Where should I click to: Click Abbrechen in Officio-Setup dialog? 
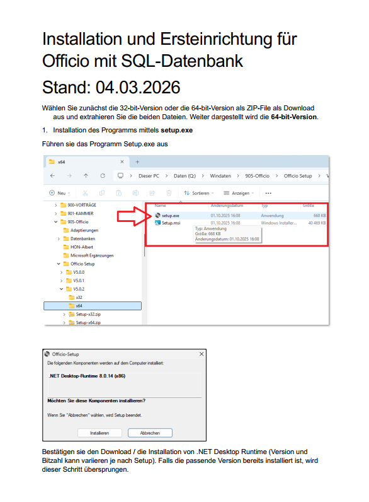coord(150,433)
